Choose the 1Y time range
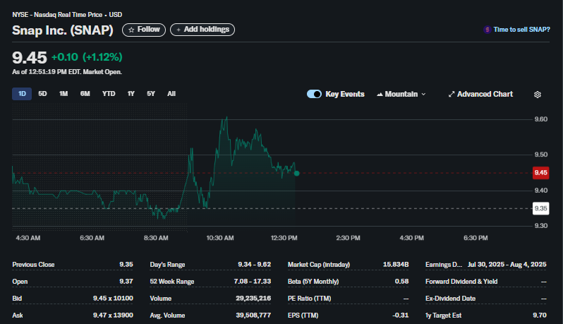The image size is (563, 324). (x=131, y=94)
